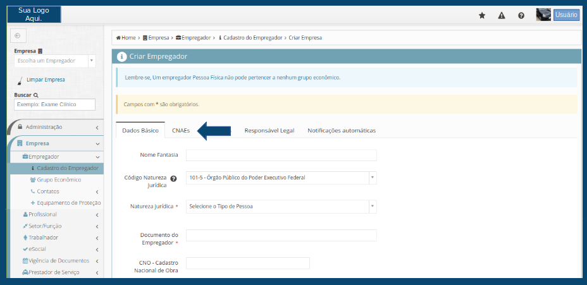Open Grupo Econômico in sidebar
The image size is (587, 285).
(59, 180)
